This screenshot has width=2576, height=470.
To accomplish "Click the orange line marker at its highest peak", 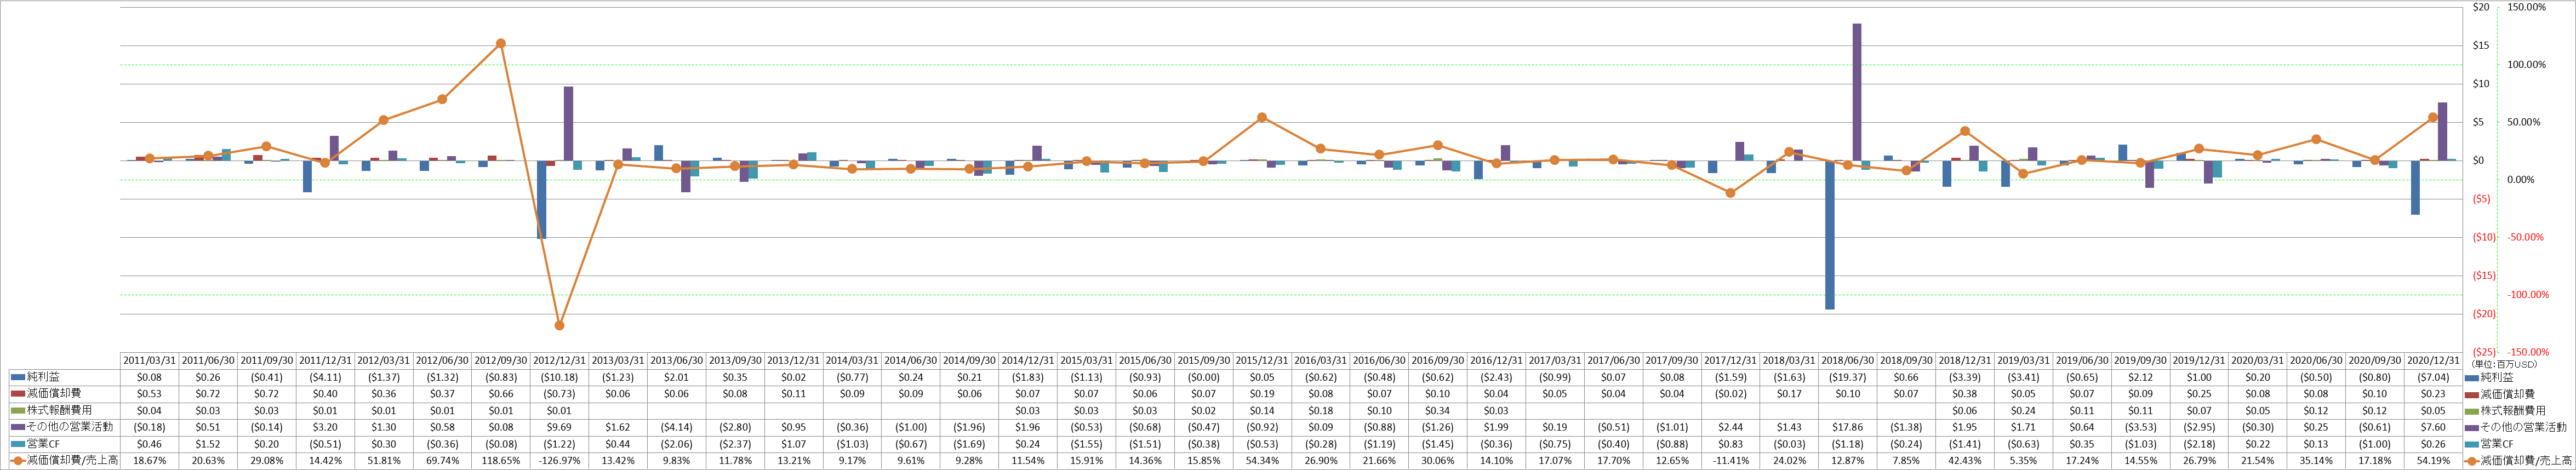I will [500, 43].
